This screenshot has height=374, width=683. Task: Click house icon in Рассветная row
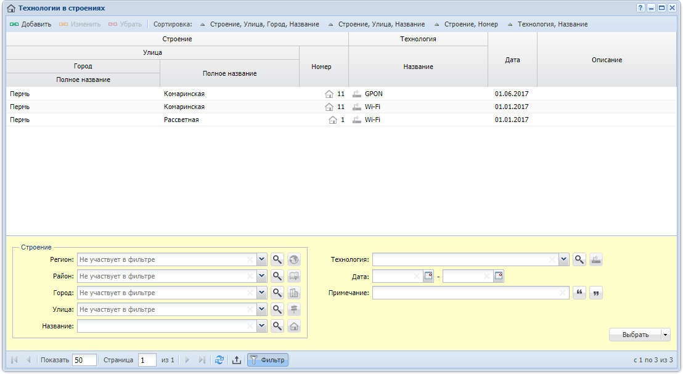[333, 120]
